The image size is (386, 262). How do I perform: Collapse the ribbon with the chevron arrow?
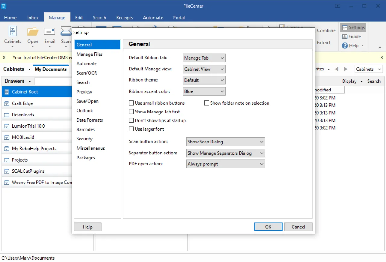(380, 48)
